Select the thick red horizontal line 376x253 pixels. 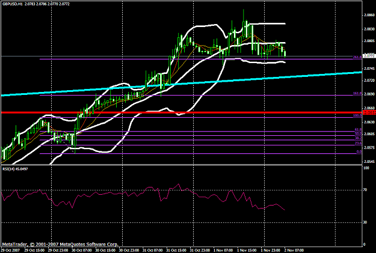[181, 112]
